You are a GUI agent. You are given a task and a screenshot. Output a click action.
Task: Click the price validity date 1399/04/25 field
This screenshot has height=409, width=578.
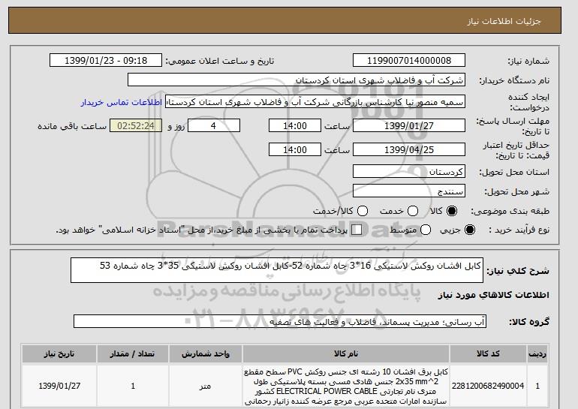[x=409, y=149]
